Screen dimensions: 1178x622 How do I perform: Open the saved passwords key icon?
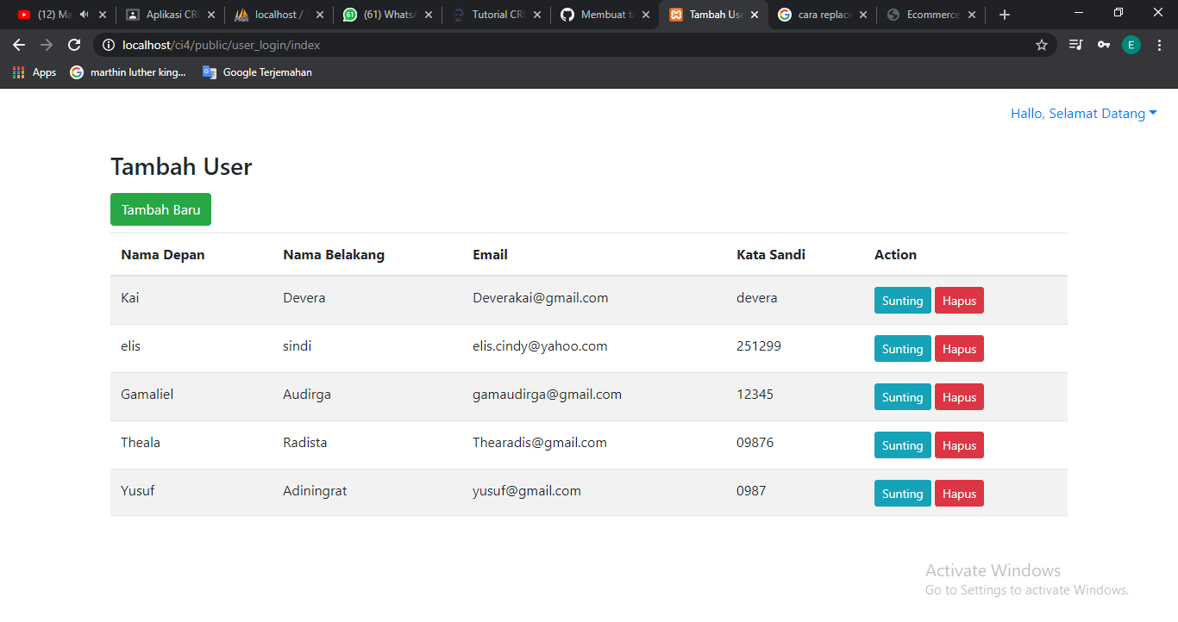[1103, 45]
